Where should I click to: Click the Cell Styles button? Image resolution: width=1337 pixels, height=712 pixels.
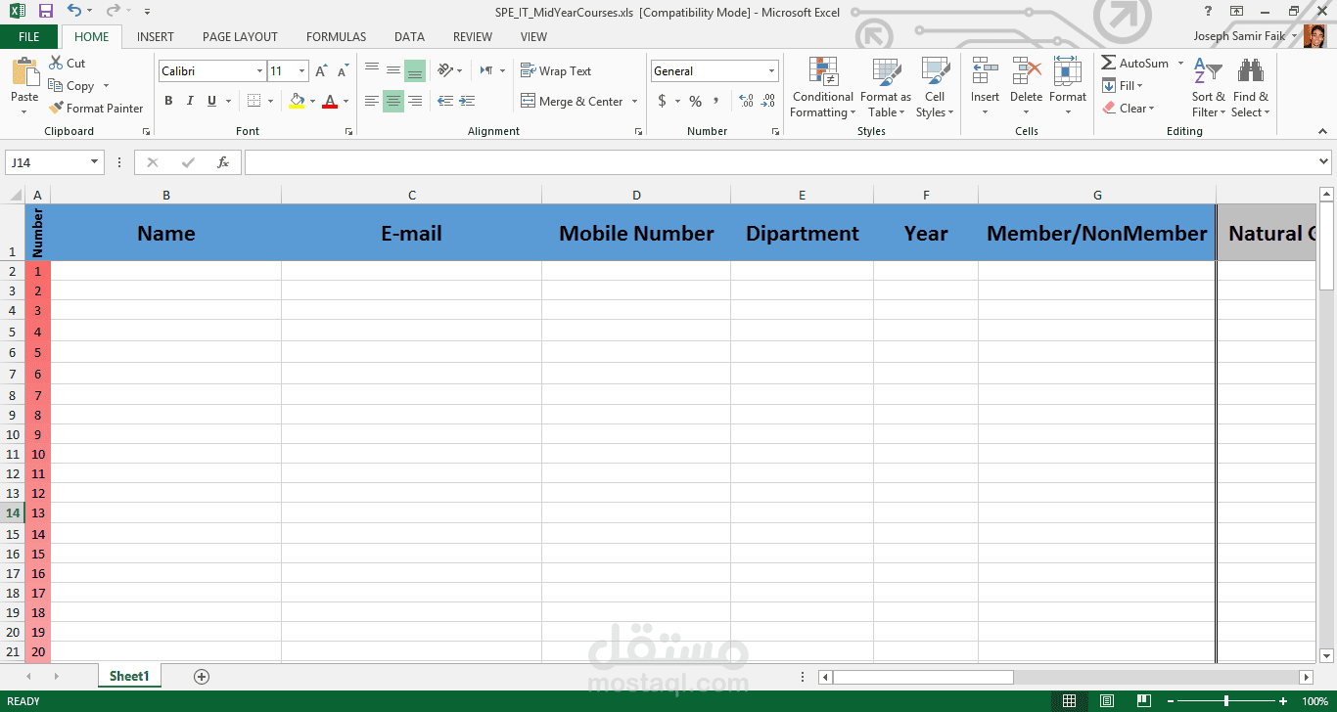pos(935,88)
